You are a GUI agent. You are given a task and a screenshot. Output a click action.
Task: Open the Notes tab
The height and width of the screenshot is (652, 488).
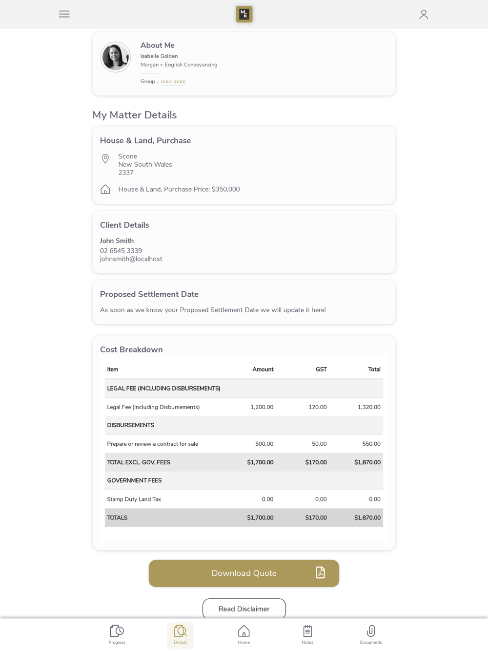point(307,634)
